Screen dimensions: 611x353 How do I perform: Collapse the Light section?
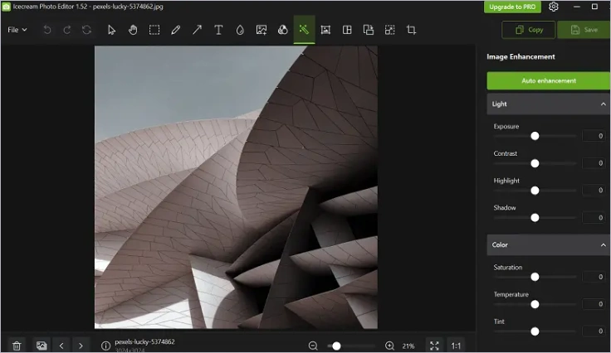click(x=603, y=104)
